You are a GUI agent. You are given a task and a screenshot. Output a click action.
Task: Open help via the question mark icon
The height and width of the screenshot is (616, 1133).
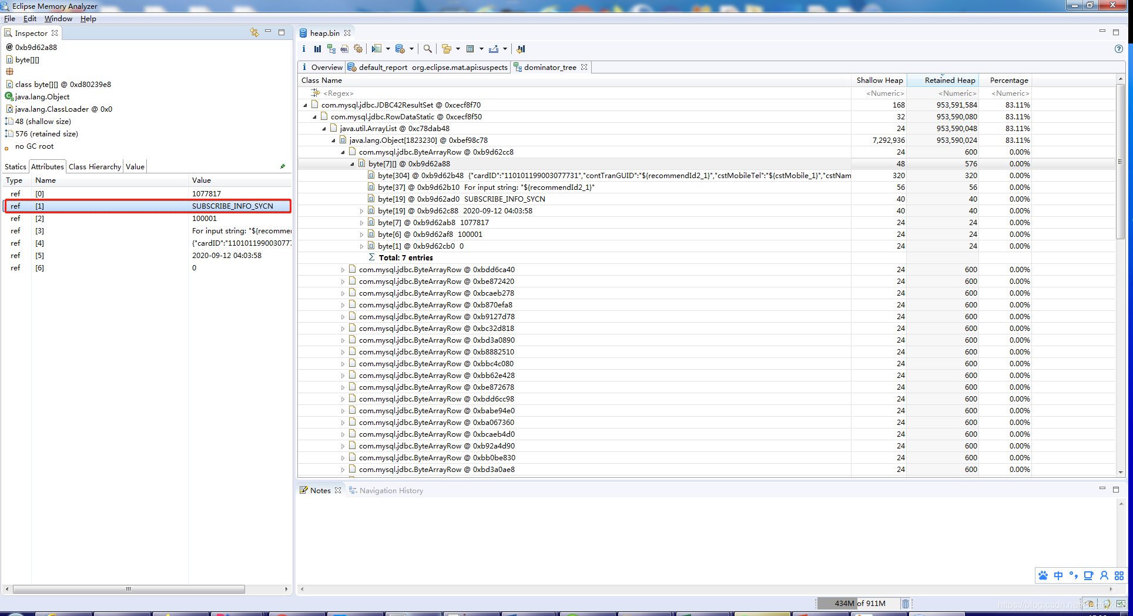tap(1119, 49)
